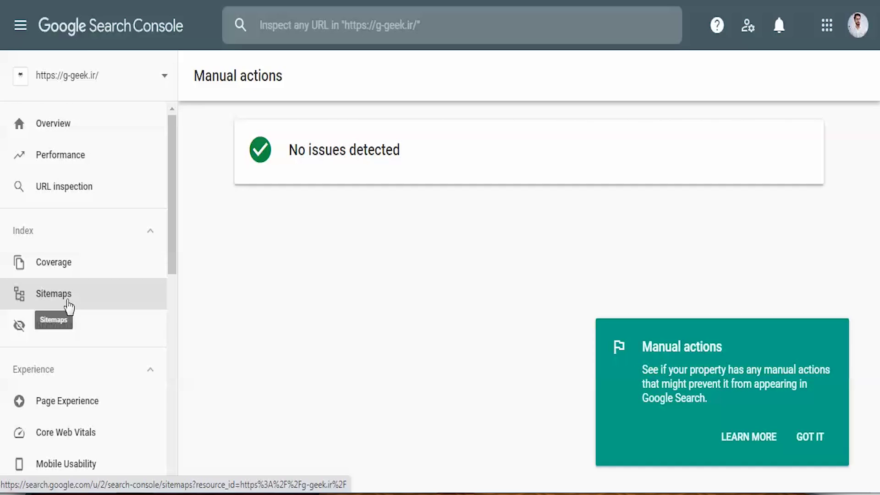Viewport: 880px width, 495px height.
Task: Click the Removals crossed-eye icon
Action: click(19, 325)
